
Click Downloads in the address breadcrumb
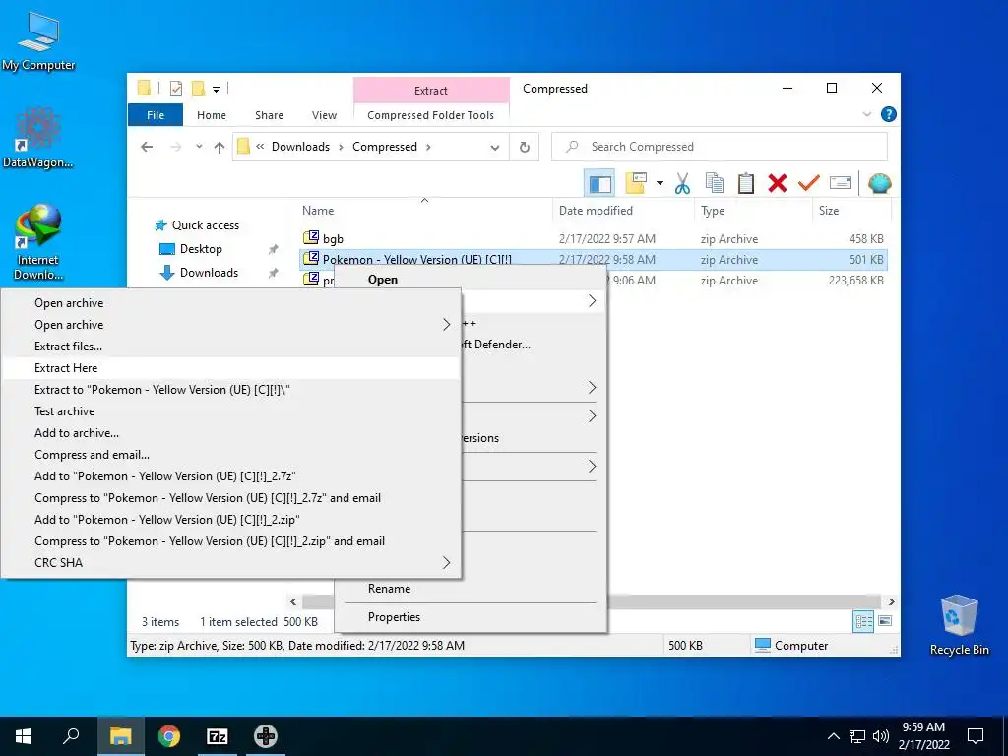[x=300, y=147]
